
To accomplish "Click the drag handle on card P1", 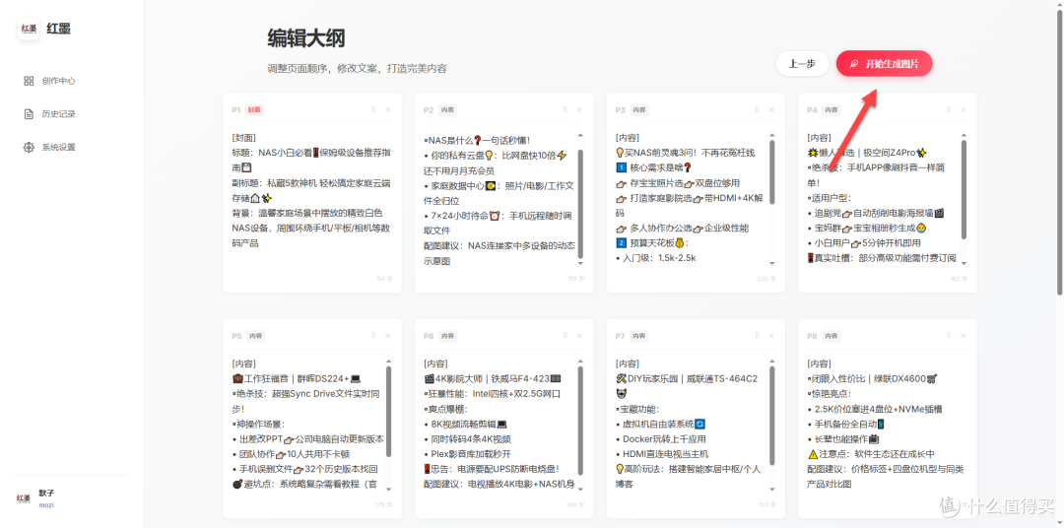I will (x=373, y=109).
